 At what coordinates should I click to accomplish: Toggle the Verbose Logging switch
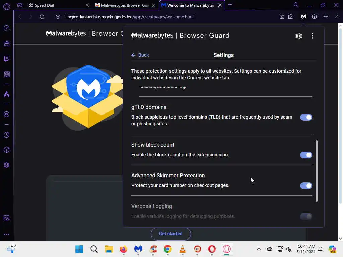(x=306, y=217)
